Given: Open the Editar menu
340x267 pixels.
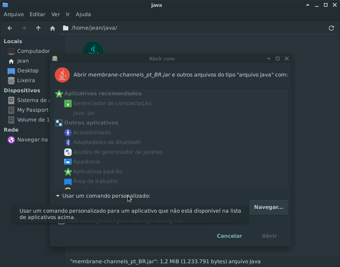Looking at the screenshot, I should tap(37, 14).
